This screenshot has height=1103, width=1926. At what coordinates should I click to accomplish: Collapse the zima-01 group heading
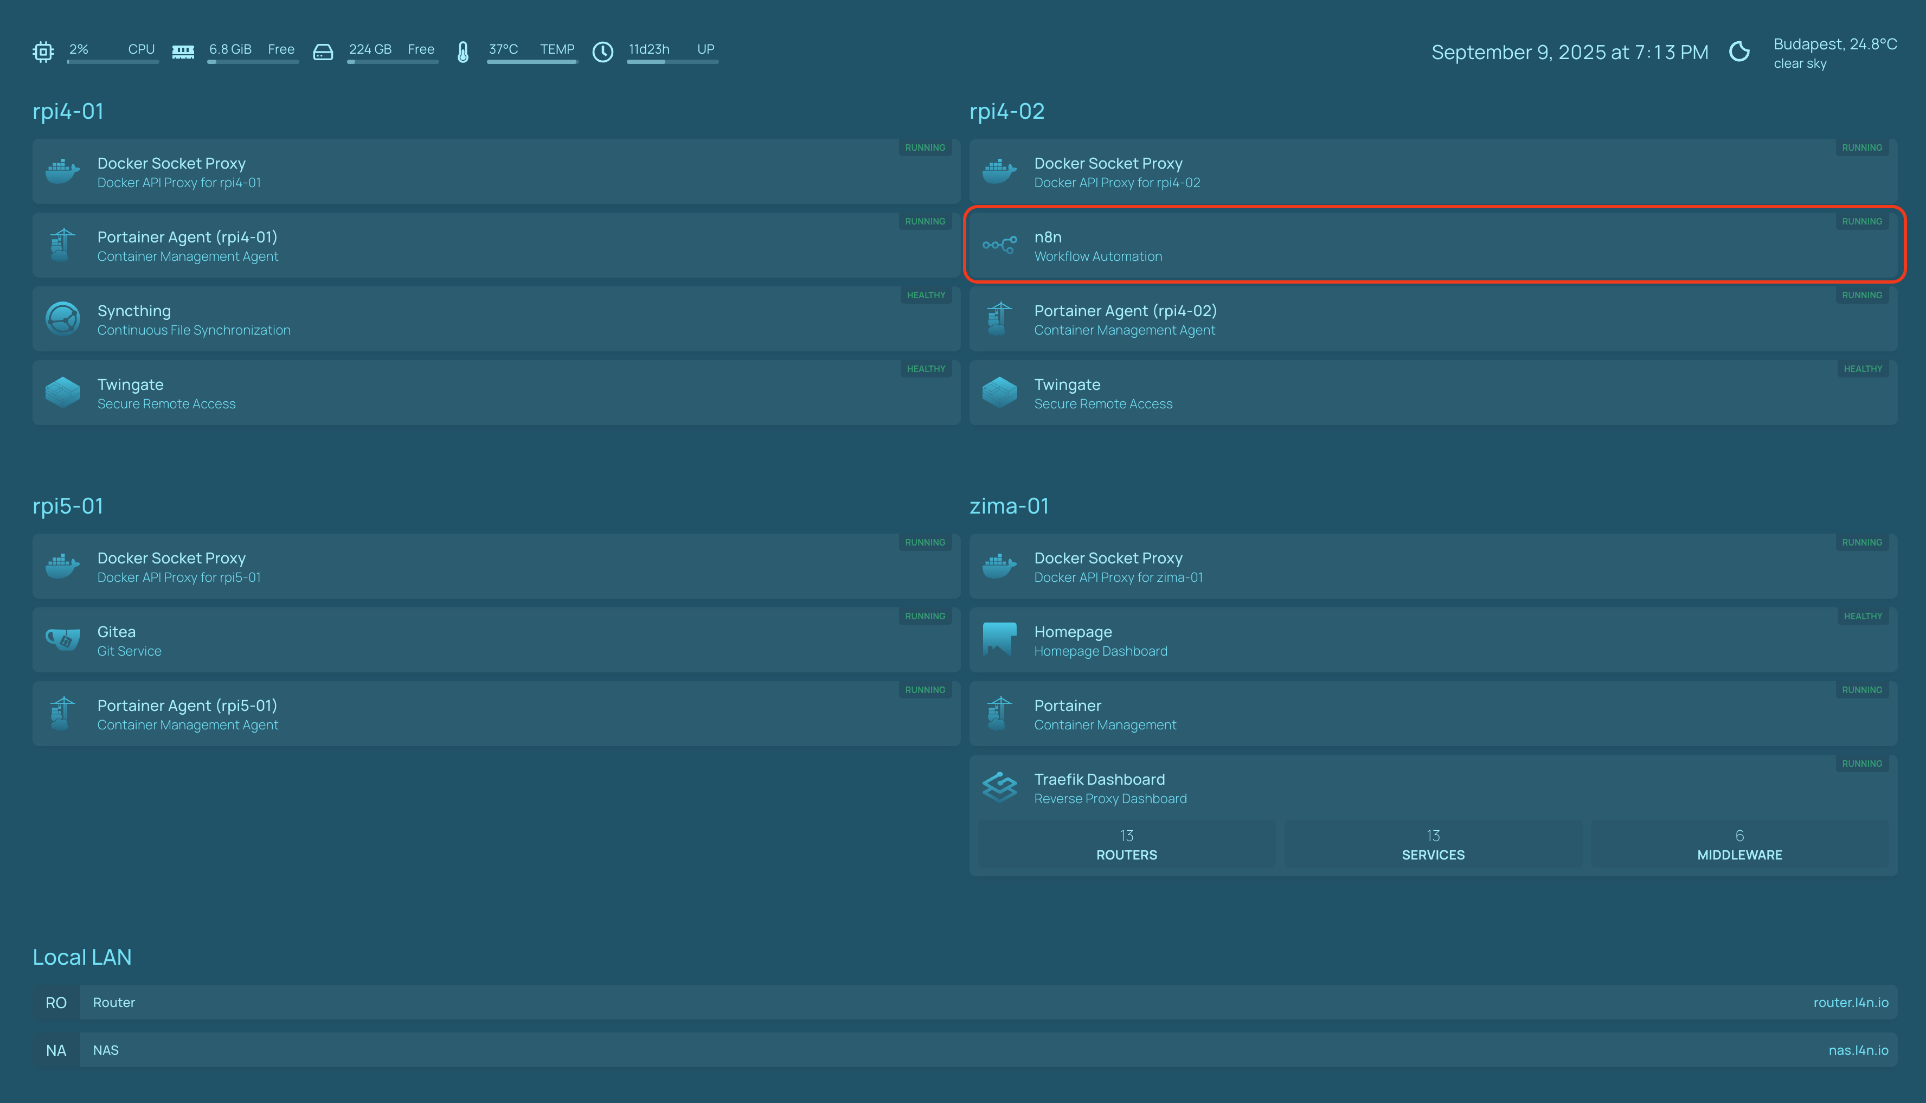coord(1009,506)
